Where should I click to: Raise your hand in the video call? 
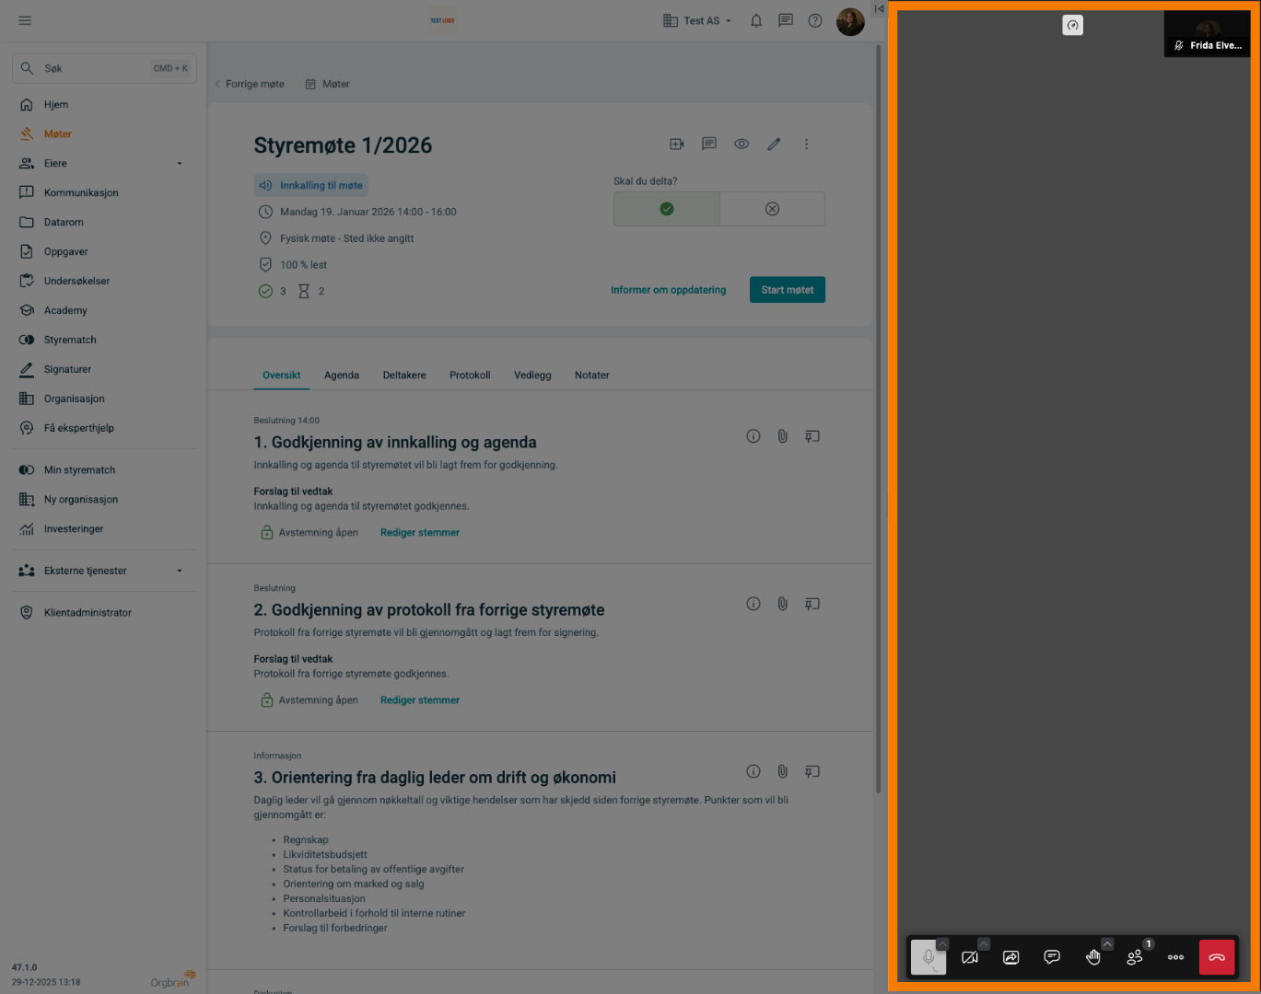[1093, 957]
